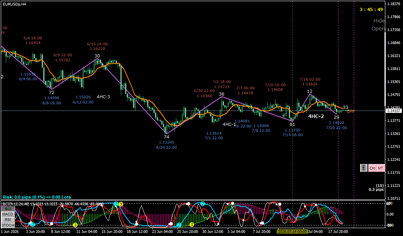Click the pink Cht button

click(x=372, y=168)
